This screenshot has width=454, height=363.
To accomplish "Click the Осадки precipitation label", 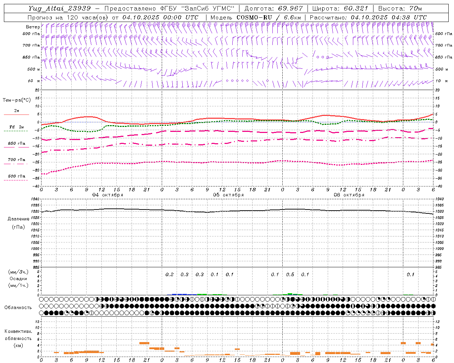I will point(18,279).
